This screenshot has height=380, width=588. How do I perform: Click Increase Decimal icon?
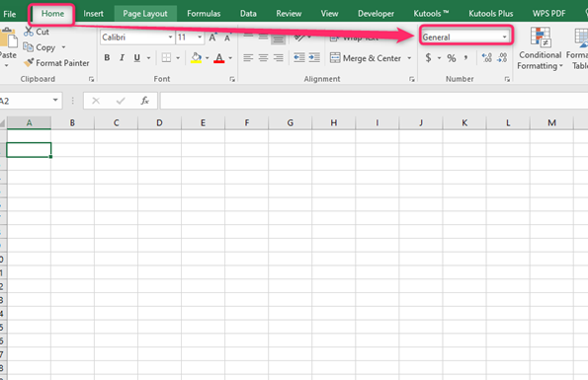[x=487, y=57]
